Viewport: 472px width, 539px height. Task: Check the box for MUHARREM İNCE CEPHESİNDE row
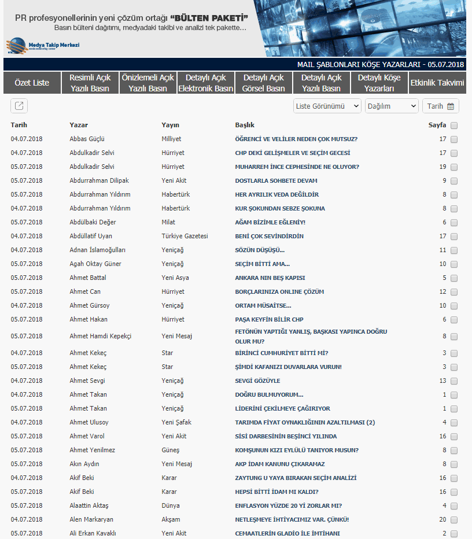(x=454, y=167)
